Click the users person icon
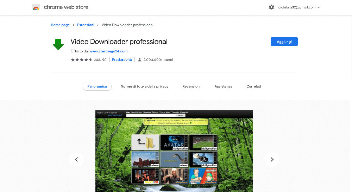 (140, 60)
